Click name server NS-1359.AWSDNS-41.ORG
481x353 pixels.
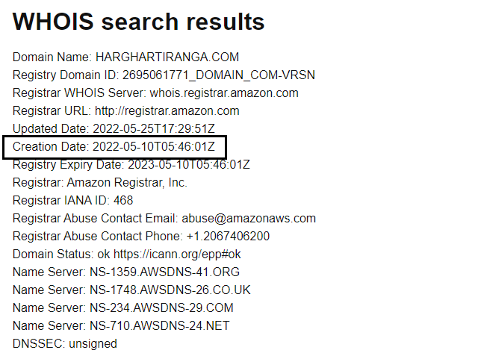pos(158,272)
